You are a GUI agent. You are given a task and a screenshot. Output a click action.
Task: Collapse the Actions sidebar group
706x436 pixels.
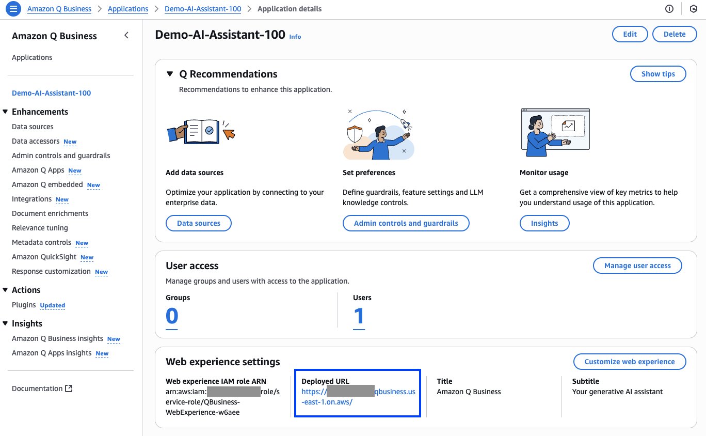coord(5,290)
